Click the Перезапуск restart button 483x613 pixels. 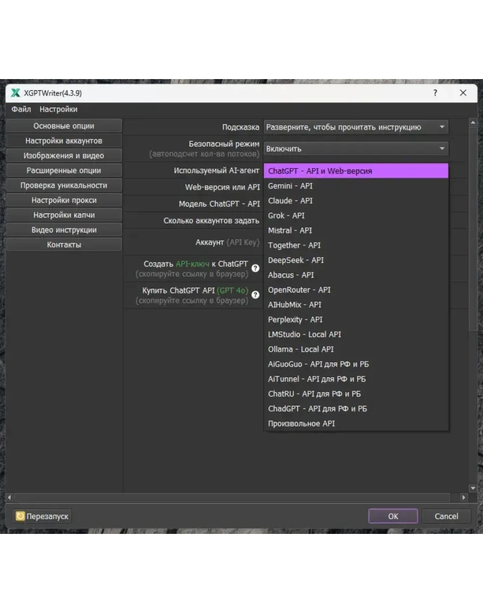pos(42,516)
